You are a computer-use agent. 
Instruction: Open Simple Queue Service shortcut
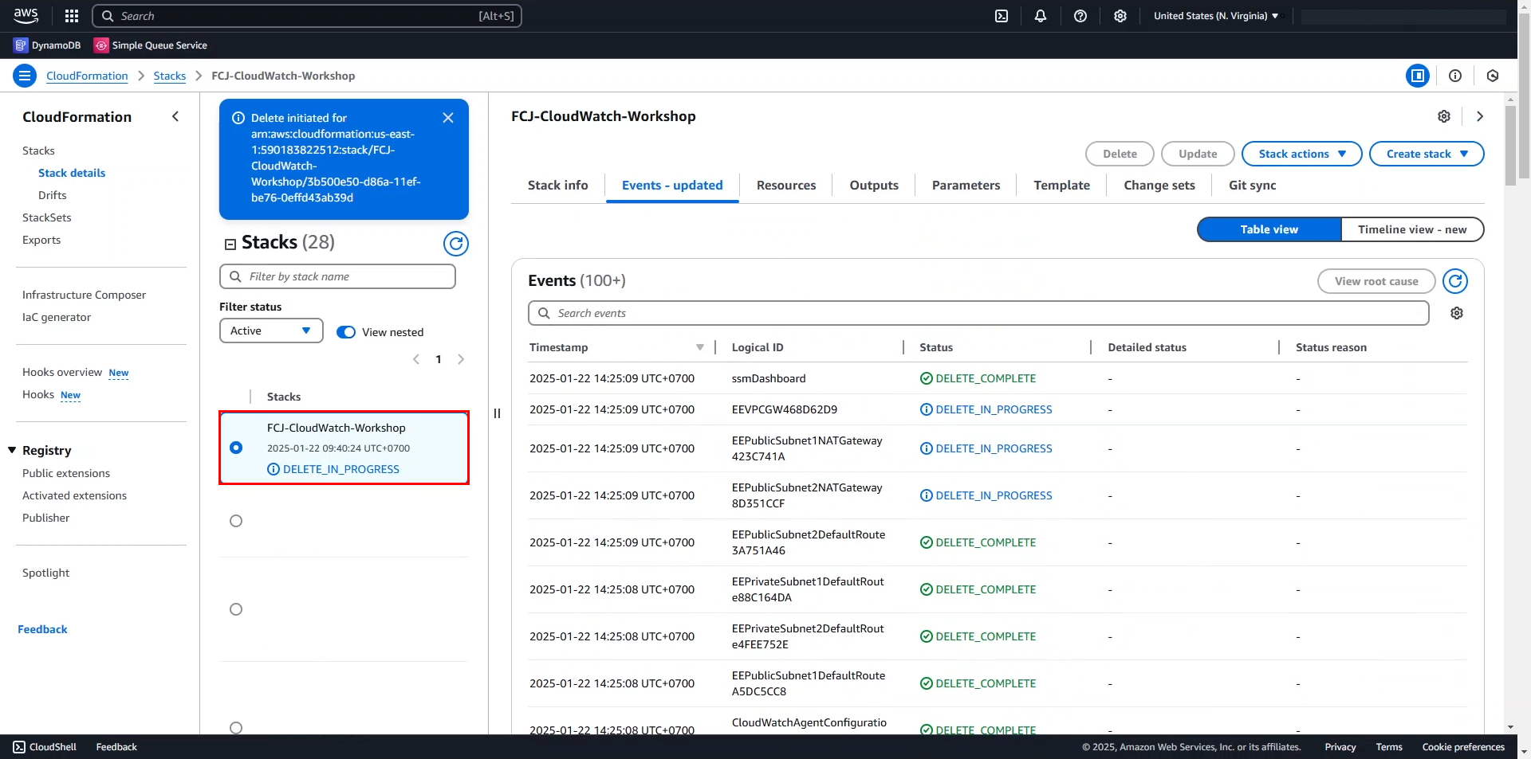click(151, 45)
